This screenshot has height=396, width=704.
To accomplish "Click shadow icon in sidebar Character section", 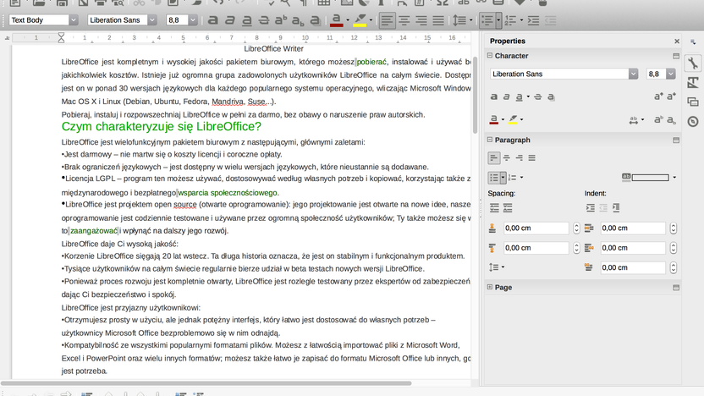I will coord(551,96).
